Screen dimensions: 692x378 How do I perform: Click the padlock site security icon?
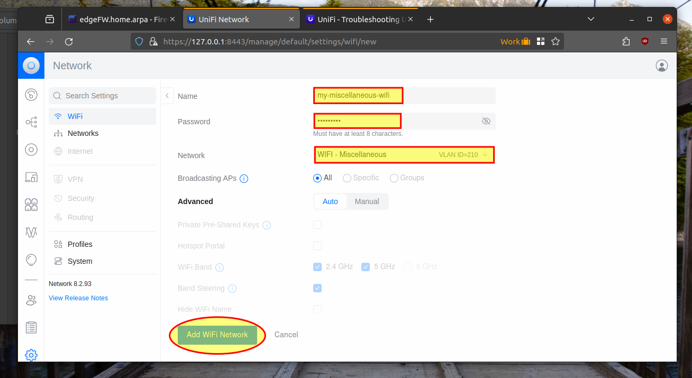click(x=153, y=41)
